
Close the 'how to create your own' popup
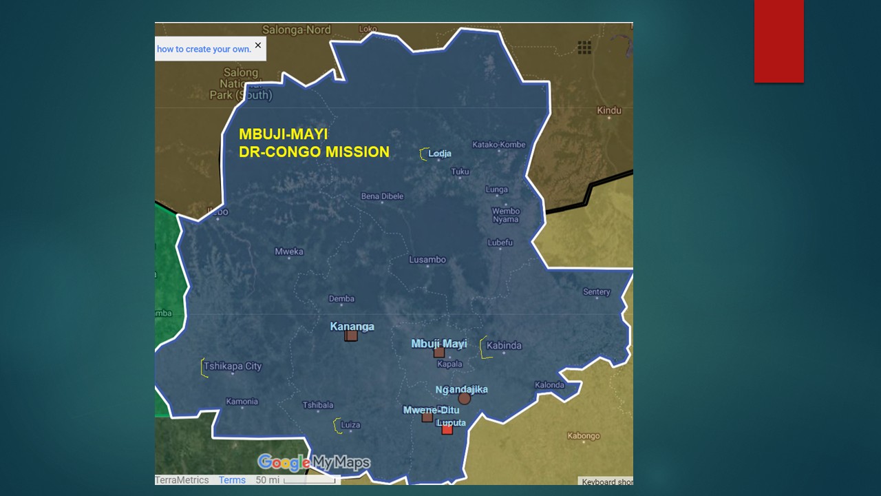click(x=258, y=45)
